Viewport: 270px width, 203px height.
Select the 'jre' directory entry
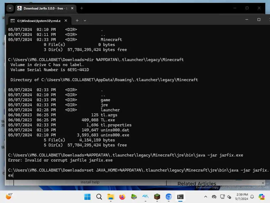point(104,105)
